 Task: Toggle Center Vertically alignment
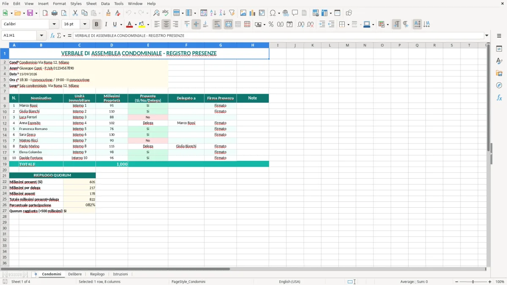coord(196,24)
